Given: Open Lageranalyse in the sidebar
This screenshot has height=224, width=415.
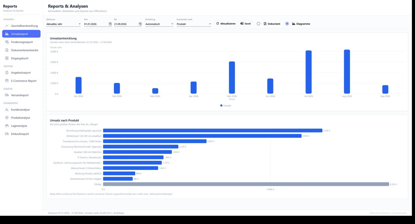Looking at the screenshot, I should point(21,126).
